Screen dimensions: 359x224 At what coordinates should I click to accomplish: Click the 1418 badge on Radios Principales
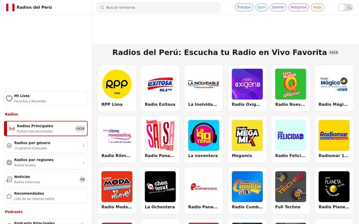pyautogui.click(x=80, y=129)
